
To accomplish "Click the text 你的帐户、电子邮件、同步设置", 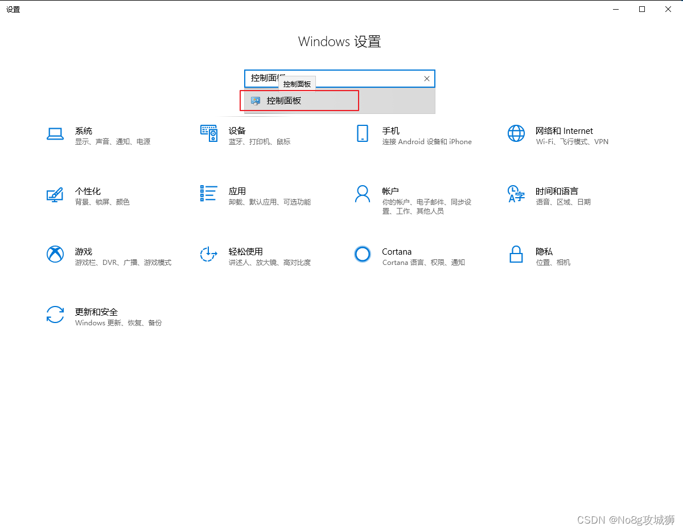I will coord(427,207).
